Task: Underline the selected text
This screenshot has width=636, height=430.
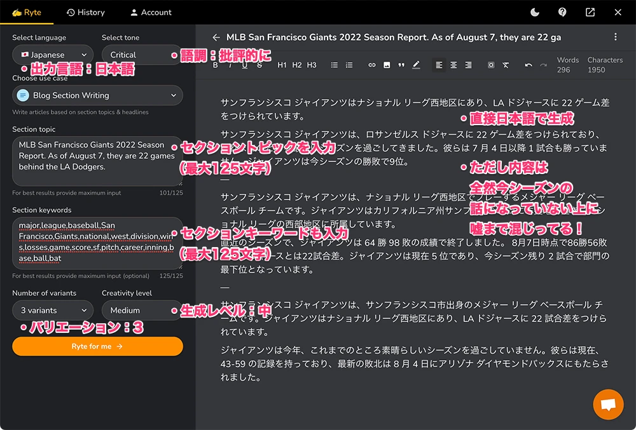Action: pyautogui.click(x=245, y=65)
